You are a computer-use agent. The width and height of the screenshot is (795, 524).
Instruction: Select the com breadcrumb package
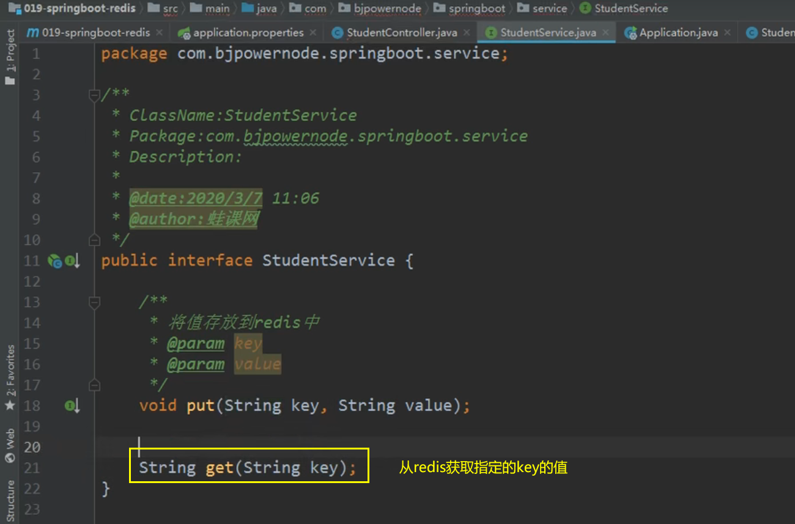click(308, 8)
